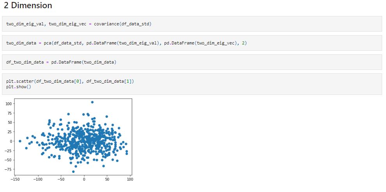The width and height of the screenshot is (386, 192).
Task: Focus the pca function call code cell
Action: [192, 43]
